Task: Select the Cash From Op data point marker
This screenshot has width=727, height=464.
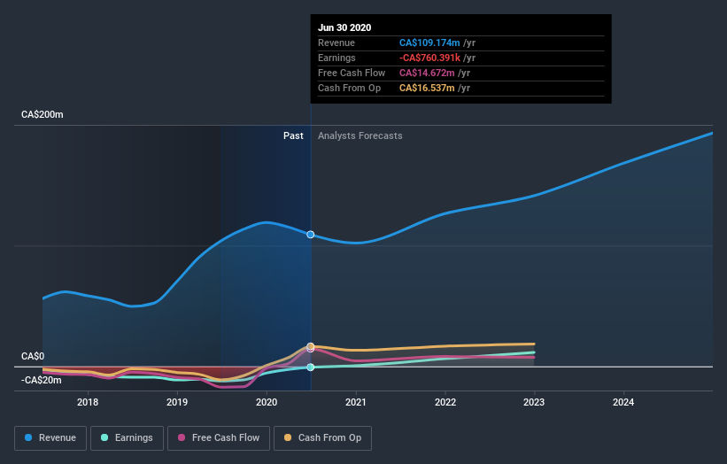Action: [x=311, y=346]
